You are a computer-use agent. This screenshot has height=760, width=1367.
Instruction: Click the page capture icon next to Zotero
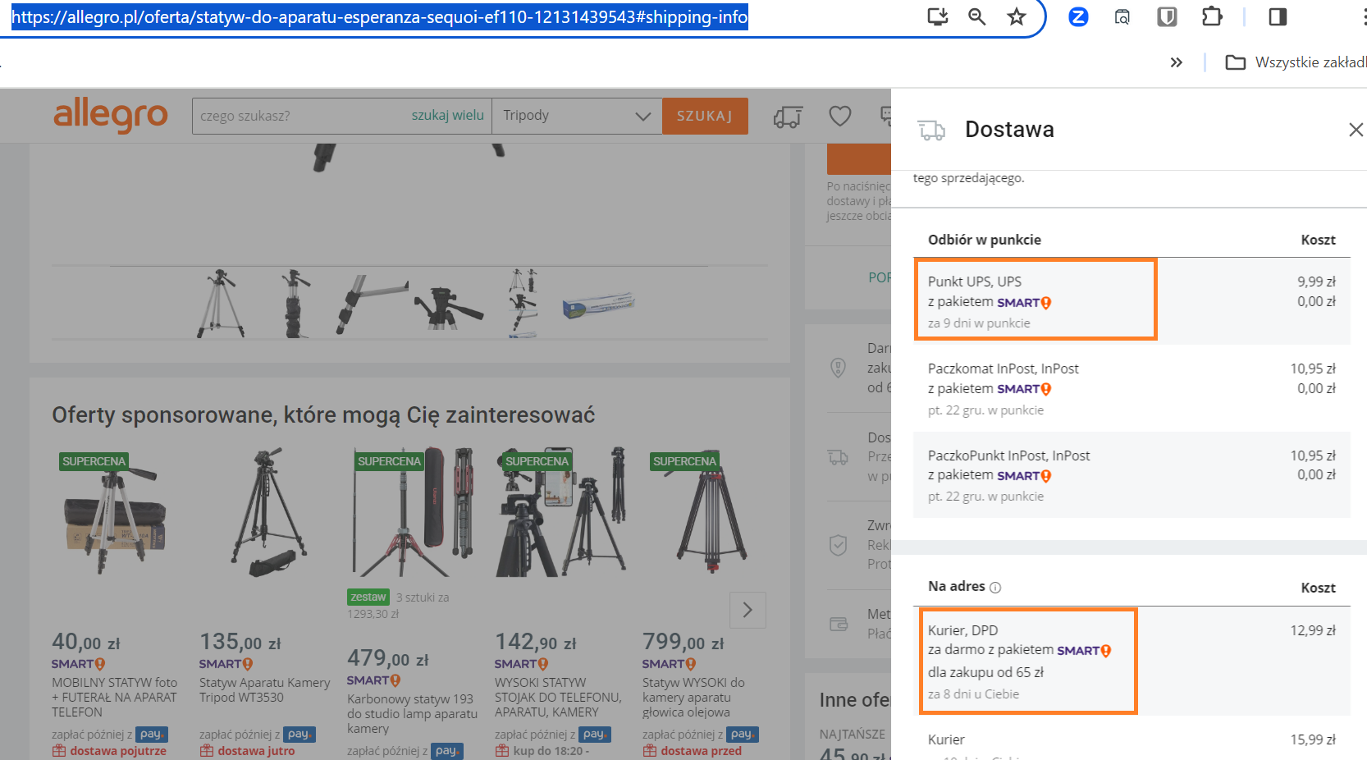(1122, 16)
